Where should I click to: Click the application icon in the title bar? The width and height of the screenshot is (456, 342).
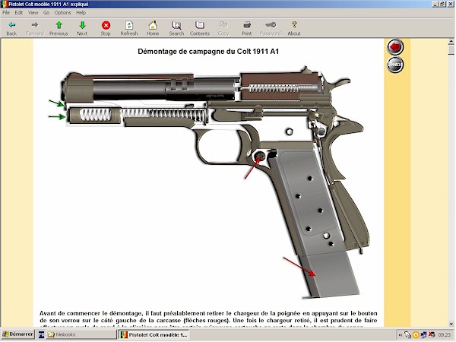click(5, 4)
